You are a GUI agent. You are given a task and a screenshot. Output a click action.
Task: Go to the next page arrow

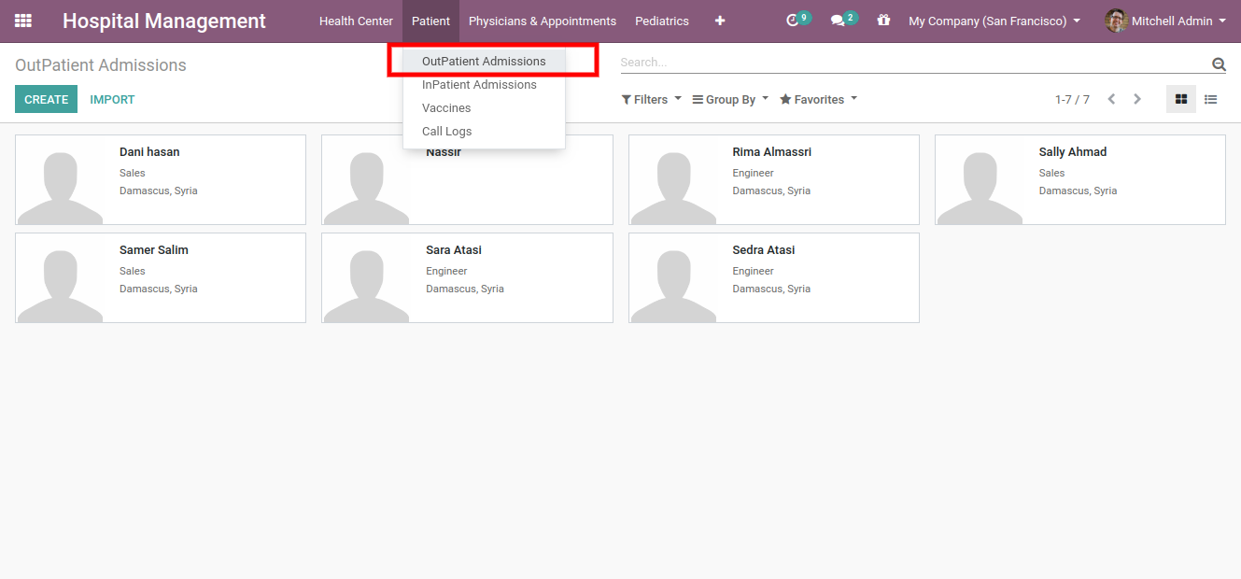[x=1137, y=99]
